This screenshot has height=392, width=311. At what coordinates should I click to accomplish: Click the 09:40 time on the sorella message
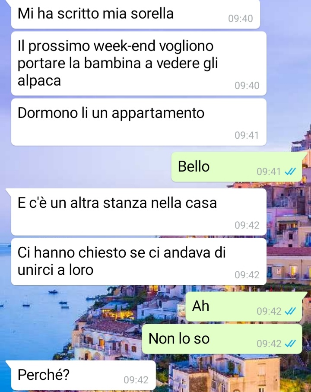pyautogui.click(x=240, y=19)
